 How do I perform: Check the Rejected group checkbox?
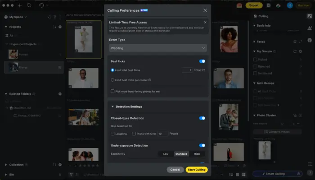pos(255,66)
